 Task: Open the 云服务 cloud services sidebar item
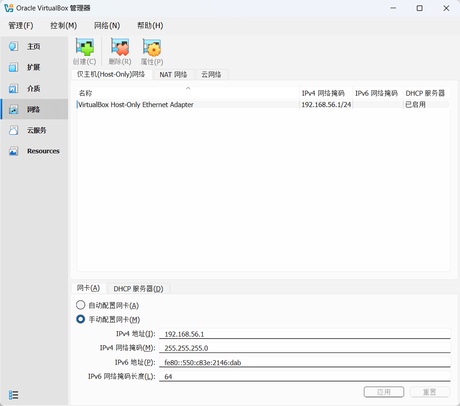tap(35, 130)
